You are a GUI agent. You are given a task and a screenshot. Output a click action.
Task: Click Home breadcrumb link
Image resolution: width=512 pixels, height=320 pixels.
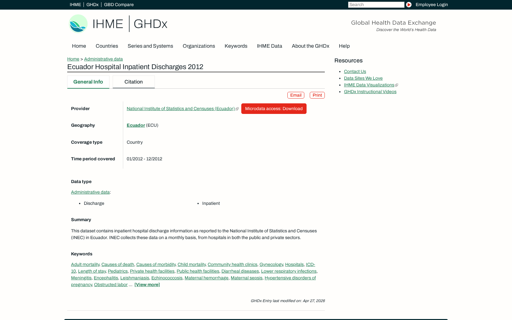[73, 59]
